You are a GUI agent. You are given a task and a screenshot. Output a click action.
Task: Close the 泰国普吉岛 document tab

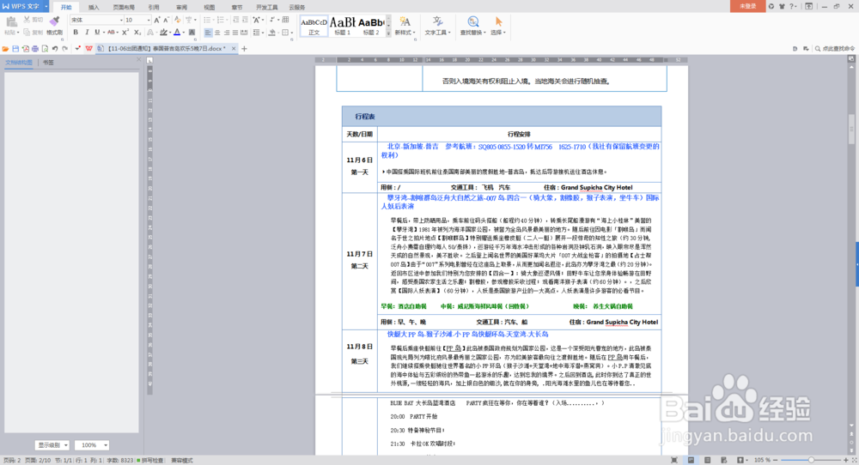tap(234, 49)
